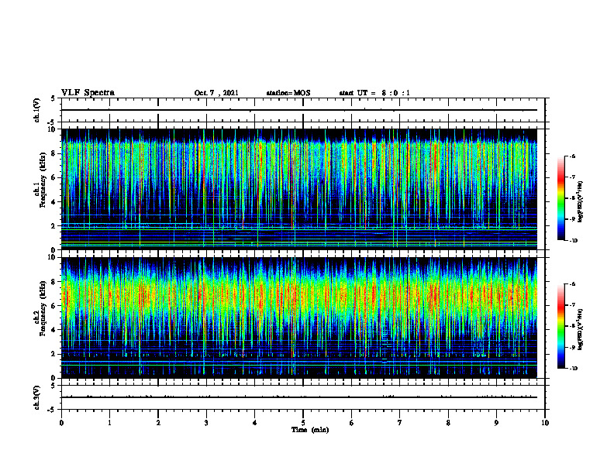This screenshot has height=474, width=614.
Task: Click the ch.3(V) waveform strip at bottom
Action: pyautogui.click(x=303, y=397)
